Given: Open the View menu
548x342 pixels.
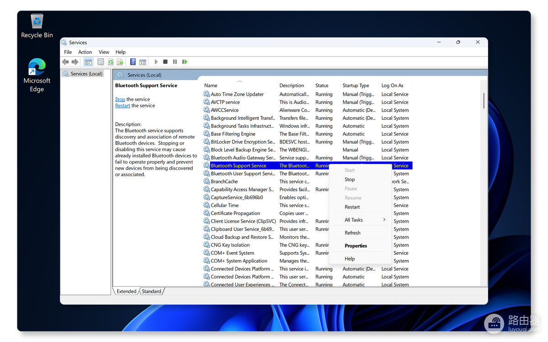Looking at the screenshot, I should pyautogui.click(x=104, y=52).
